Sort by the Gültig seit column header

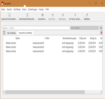point(83,38)
